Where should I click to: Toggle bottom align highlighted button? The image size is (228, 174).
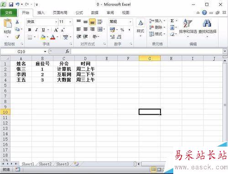pyautogui.click(x=92, y=22)
